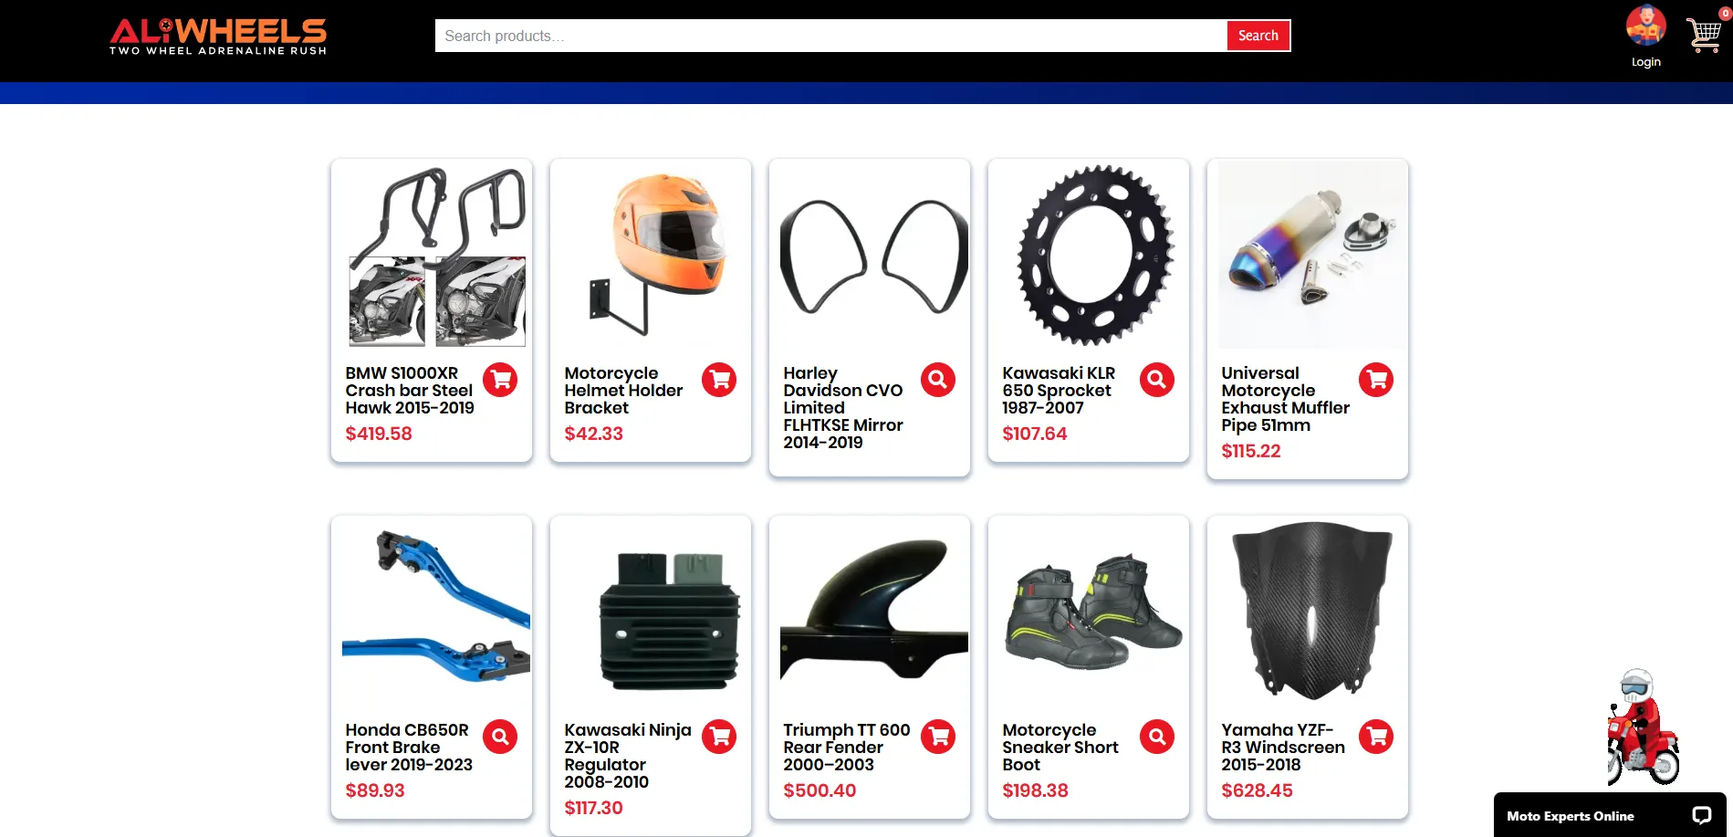This screenshot has width=1733, height=837.
Task: Go to AliWheels homepage via logo
Action: (x=218, y=37)
